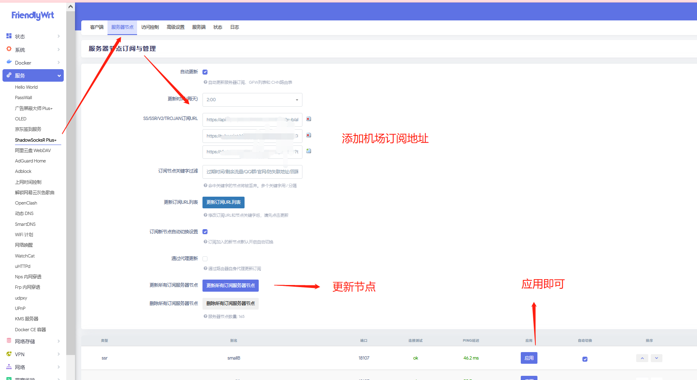Click 更新所有订阅服务器节点 button

(230, 286)
